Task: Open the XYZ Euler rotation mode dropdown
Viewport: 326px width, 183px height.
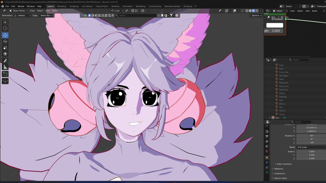Action: (x=311, y=147)
